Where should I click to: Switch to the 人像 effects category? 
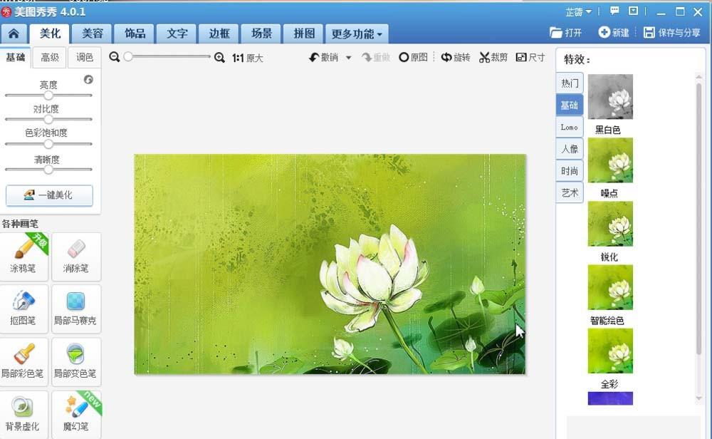(x=569, y=148)
